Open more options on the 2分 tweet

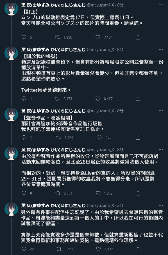[x=161, y=205]
